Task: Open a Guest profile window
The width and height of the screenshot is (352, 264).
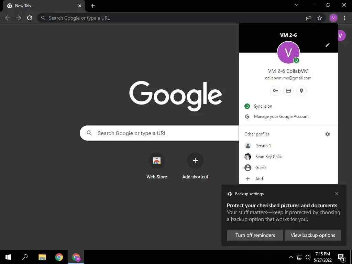Action: [x=288, y=168]
